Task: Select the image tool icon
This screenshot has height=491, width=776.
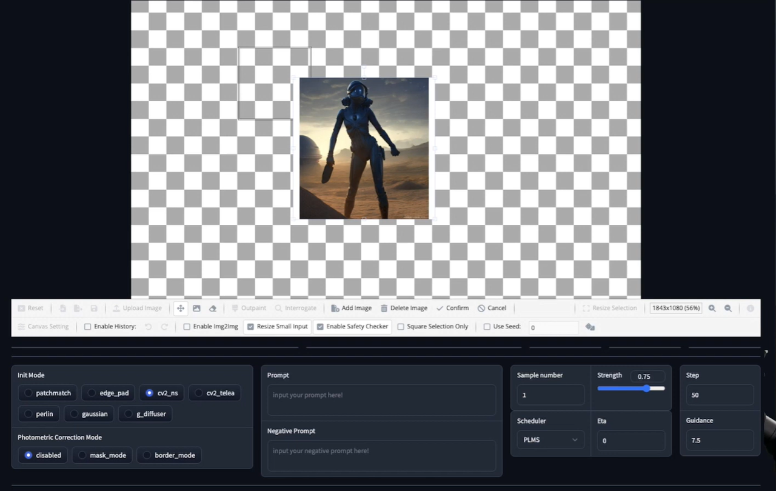Action: tap(196, 308)
